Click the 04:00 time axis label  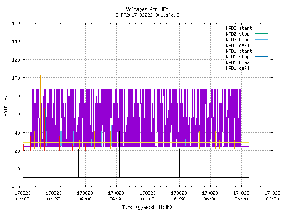pyautogui.click(x=85, y=196)
